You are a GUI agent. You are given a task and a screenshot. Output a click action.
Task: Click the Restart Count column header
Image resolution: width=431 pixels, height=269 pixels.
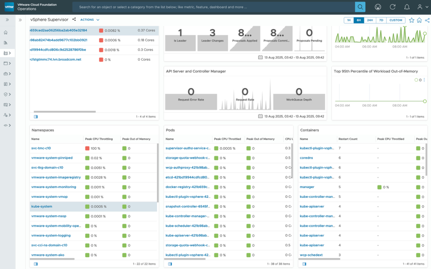(348, 139)
